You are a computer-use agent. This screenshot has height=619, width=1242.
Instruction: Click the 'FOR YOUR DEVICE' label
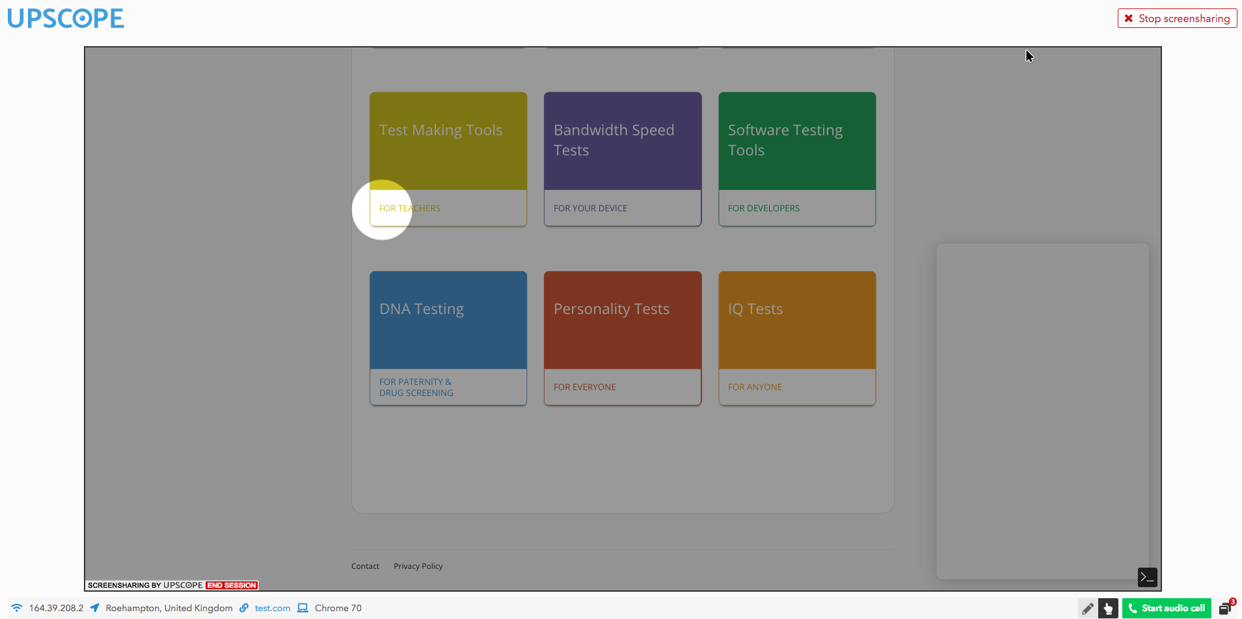click(x=591, y=208)
